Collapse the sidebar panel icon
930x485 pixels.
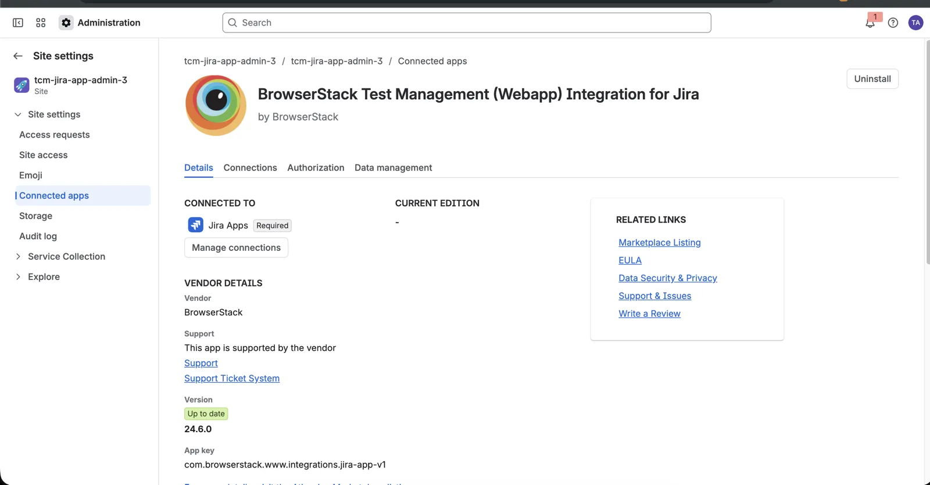point(18,23)
